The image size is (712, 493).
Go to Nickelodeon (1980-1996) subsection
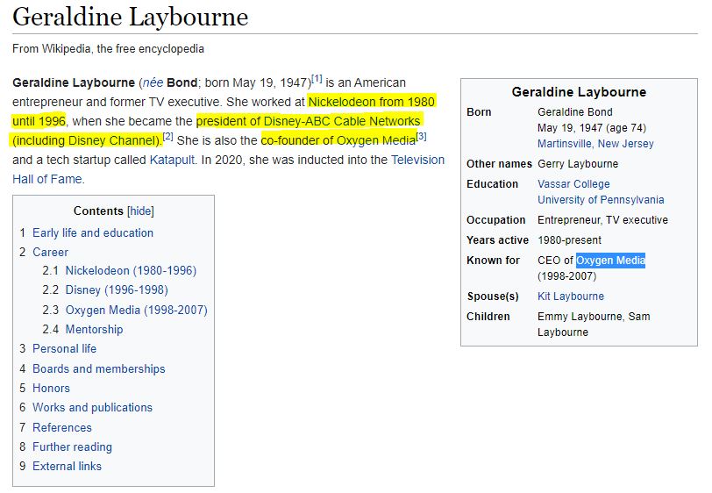pos(131,271)
